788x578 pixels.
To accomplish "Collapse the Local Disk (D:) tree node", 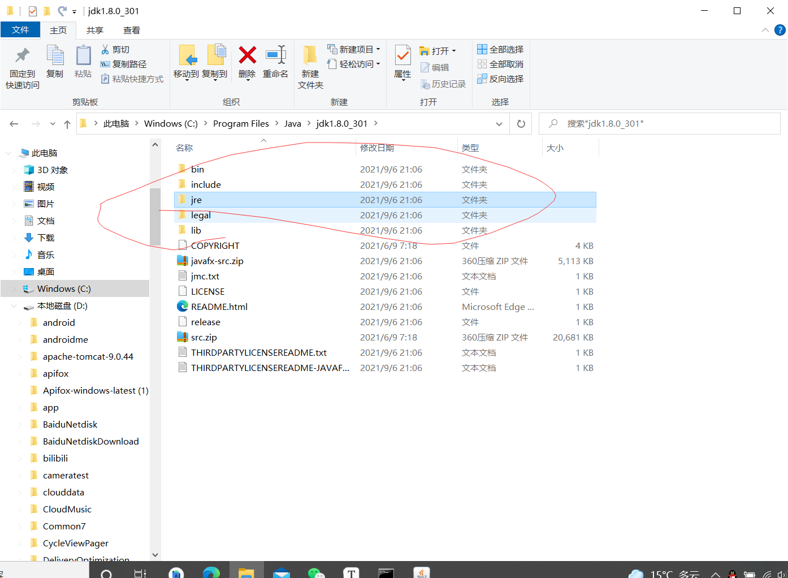I will tap(14, 306).
